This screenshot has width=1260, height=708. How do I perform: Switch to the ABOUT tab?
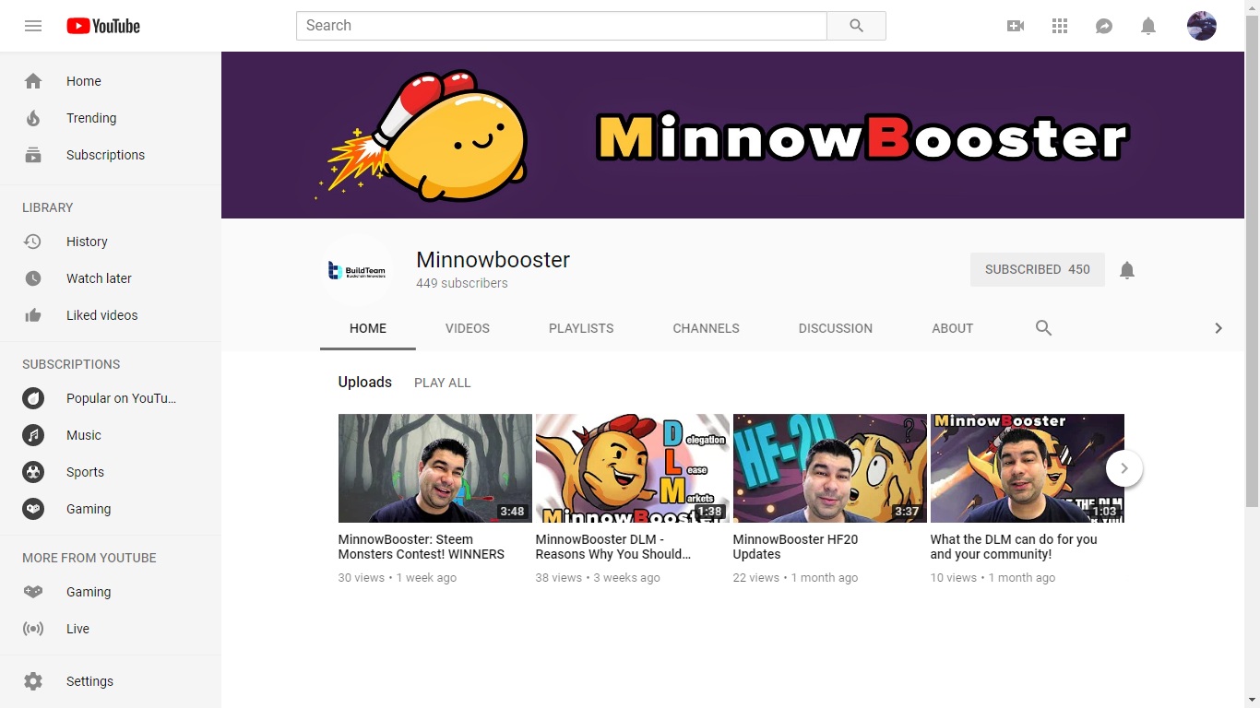tap(953, 328)
